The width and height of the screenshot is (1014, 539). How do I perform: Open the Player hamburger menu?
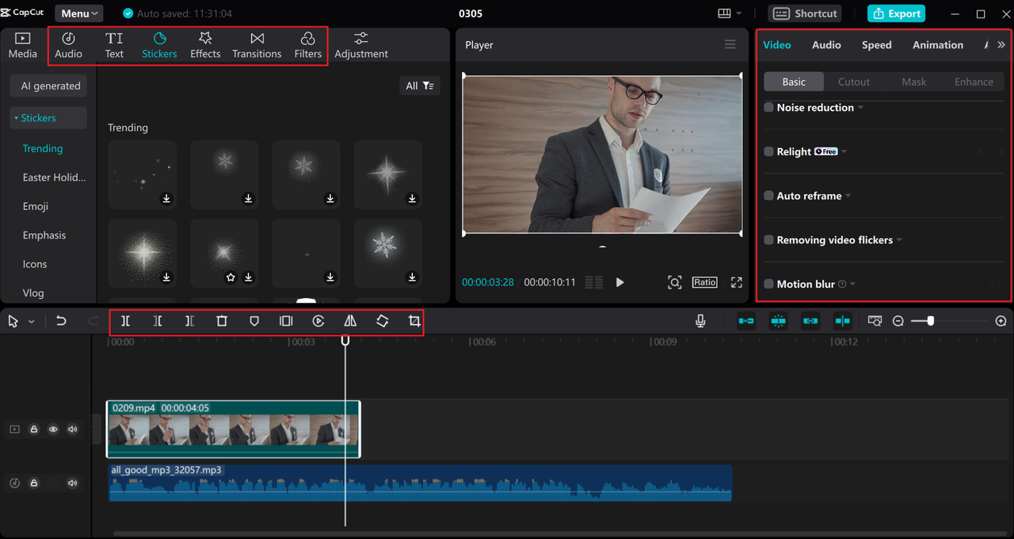[730, 44]
